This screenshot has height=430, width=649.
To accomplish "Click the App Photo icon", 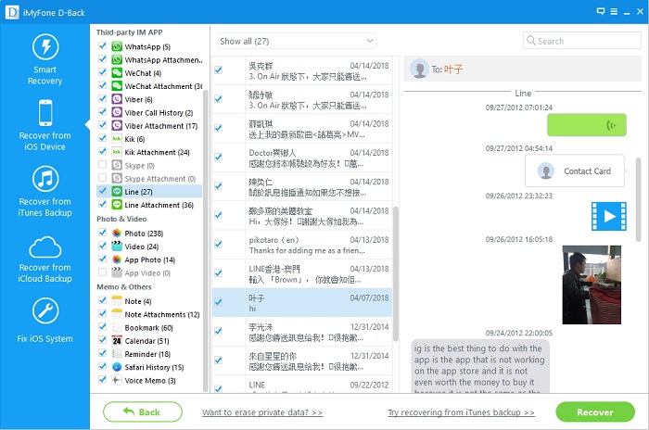I will point(117,259).
